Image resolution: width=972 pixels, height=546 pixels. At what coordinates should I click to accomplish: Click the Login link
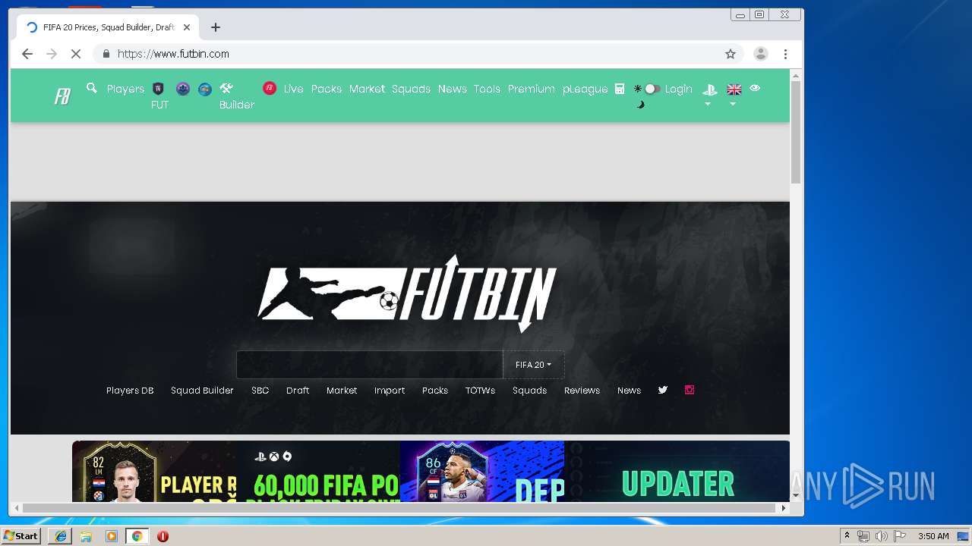click(x=678, y=89)
